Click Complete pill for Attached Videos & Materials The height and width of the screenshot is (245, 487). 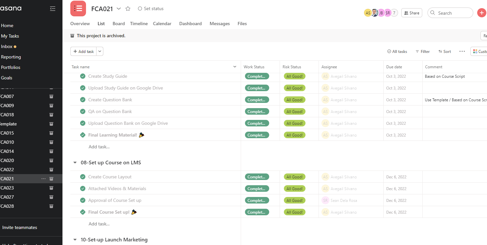(257, 188)
